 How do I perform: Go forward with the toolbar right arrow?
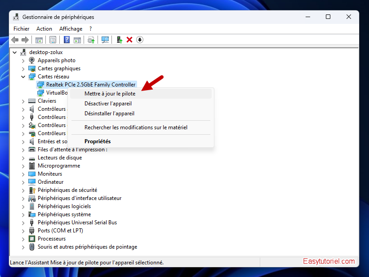click(25, 40)
